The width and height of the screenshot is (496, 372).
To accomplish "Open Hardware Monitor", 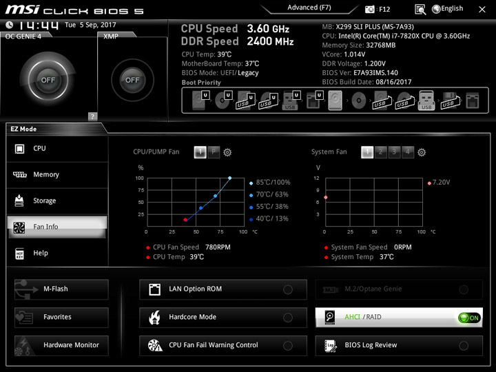I will [x=61, y=345].
